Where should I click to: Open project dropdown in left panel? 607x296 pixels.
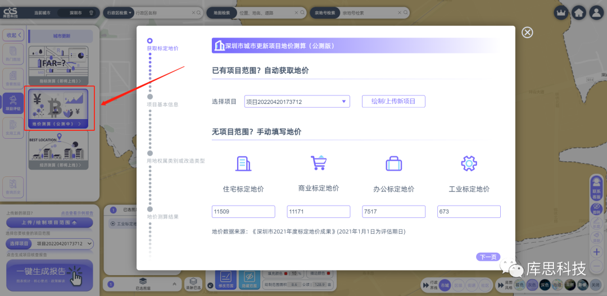[64, 244]
